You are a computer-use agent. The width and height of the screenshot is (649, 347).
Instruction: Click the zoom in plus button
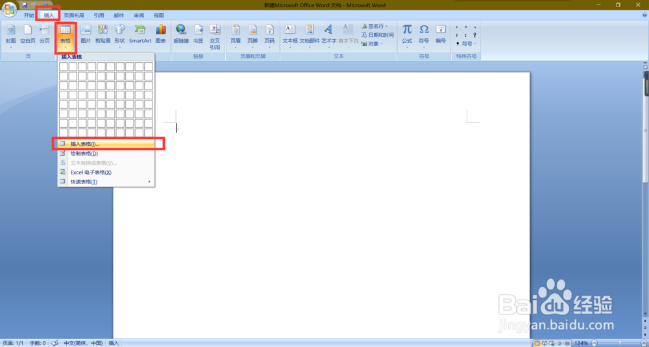click(644, 343)
